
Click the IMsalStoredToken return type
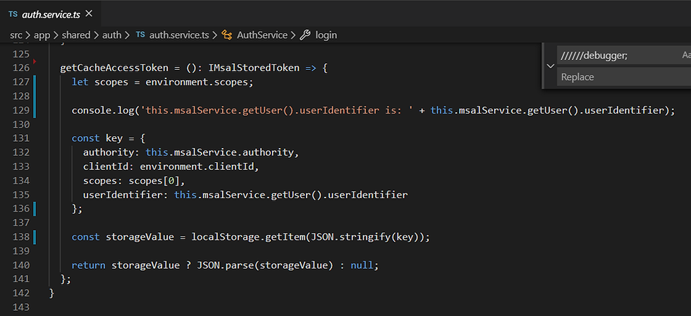255,68
